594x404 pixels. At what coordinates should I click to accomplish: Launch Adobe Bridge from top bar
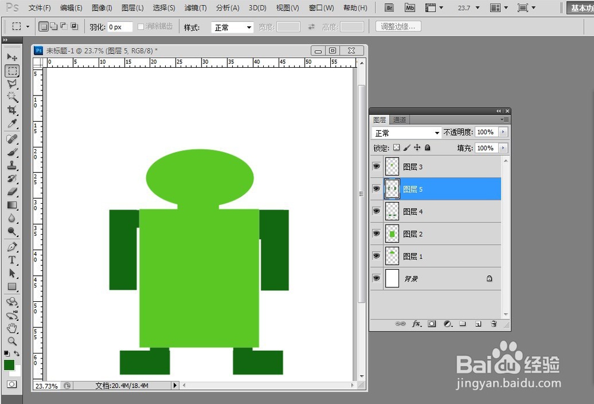coord(389,8)
